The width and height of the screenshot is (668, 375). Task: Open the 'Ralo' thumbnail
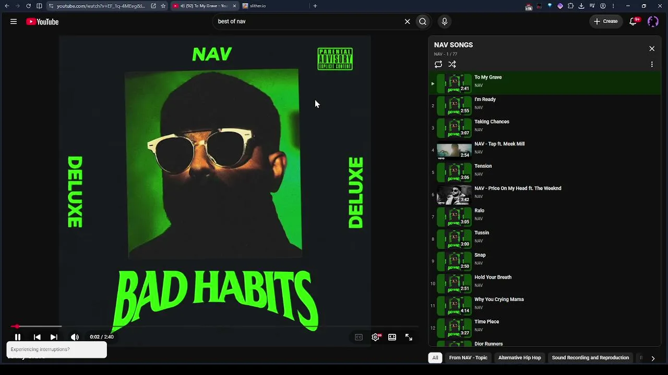[x=454, y=217]
